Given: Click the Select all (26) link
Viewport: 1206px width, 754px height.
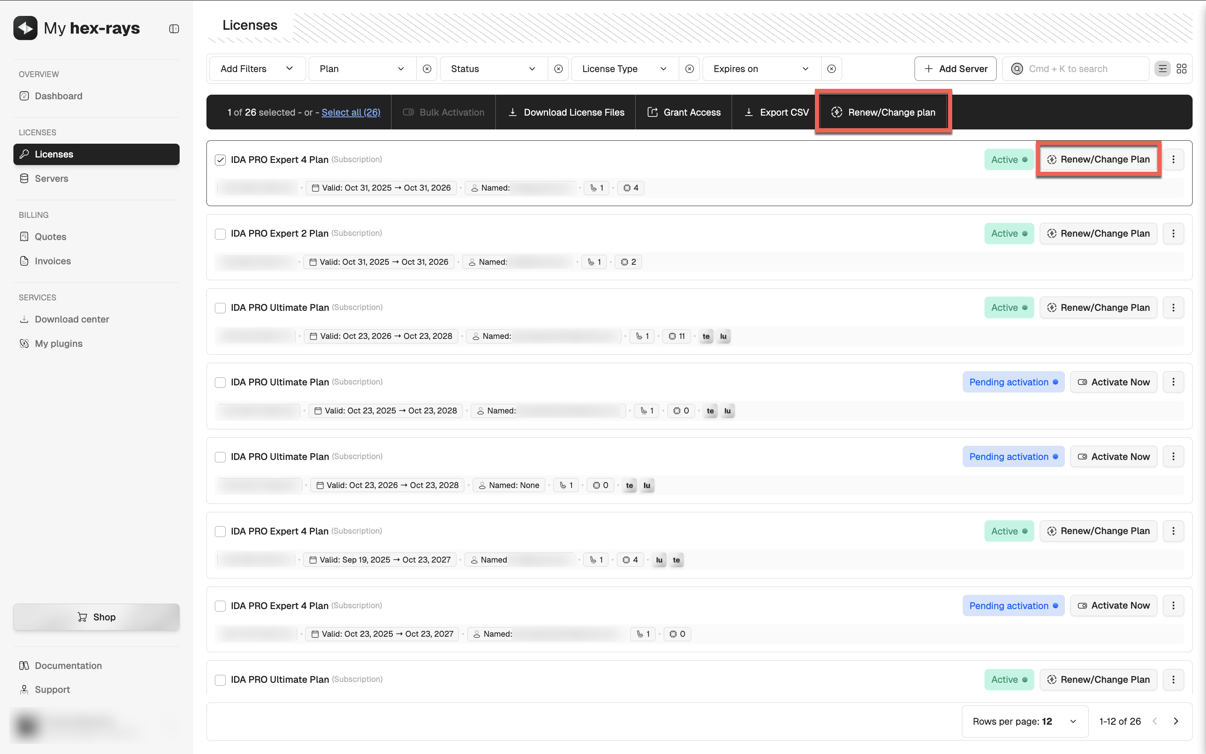Looking at the screenshot, I should click(x=351, y=112).
